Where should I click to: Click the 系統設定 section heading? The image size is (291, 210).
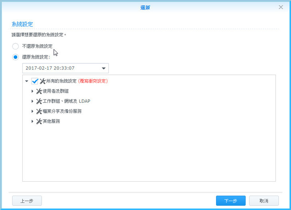coord(22,24)
